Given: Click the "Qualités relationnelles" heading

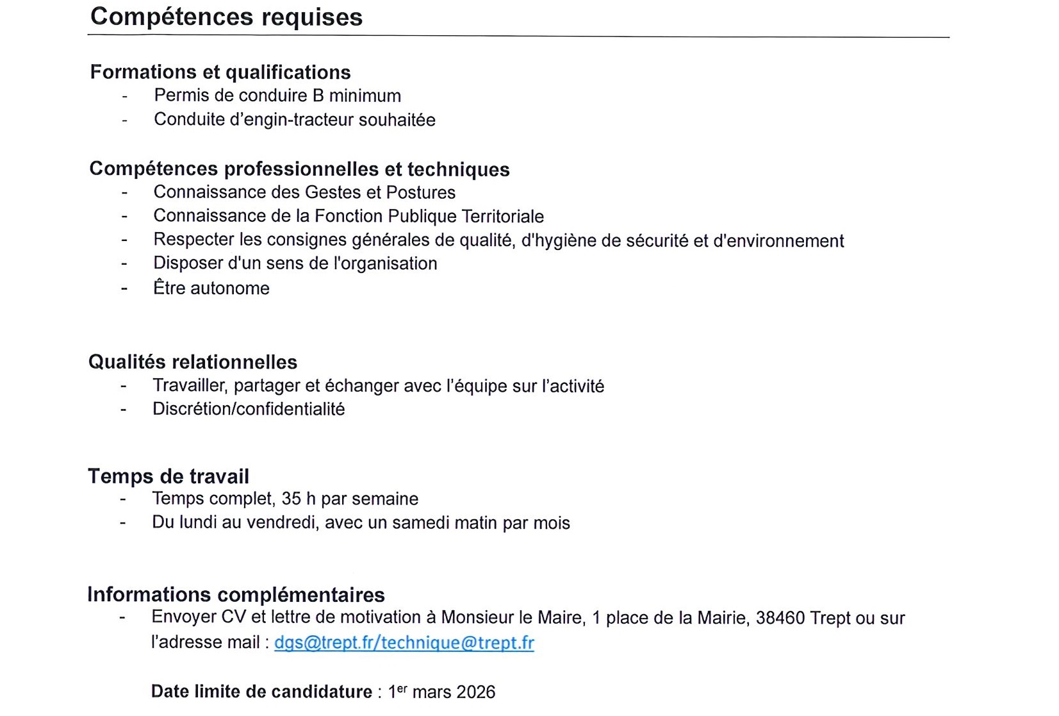Looking at the screenshot, I should click(193, 362).
